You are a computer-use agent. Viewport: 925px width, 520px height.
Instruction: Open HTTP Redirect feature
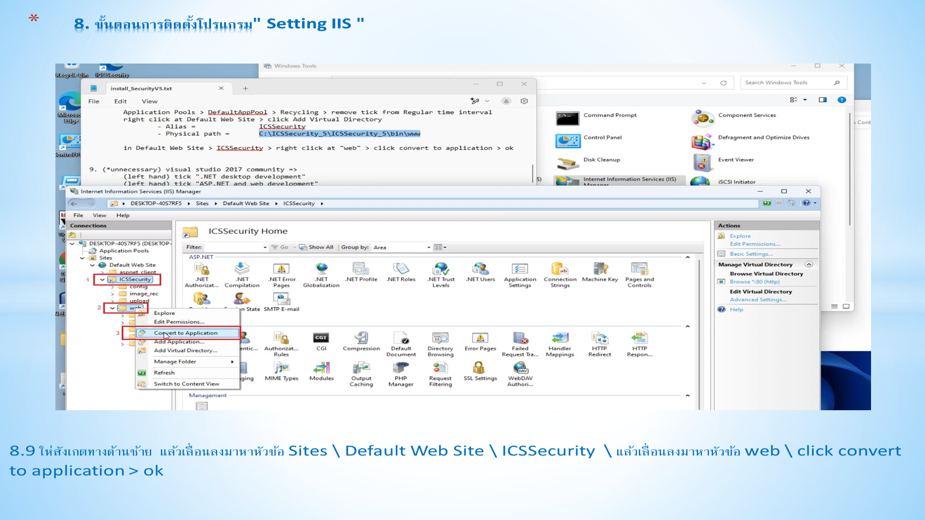click(x=600, y=344)
